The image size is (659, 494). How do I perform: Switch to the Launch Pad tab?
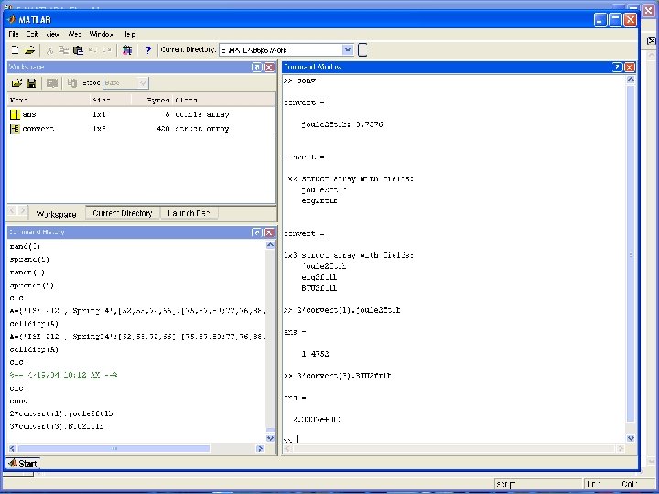pyautogui.click(x=188, y=213)
